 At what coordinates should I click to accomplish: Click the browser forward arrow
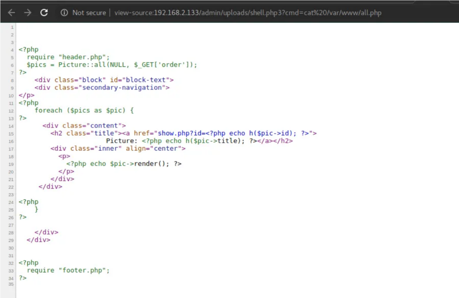(x=28, y=13)
